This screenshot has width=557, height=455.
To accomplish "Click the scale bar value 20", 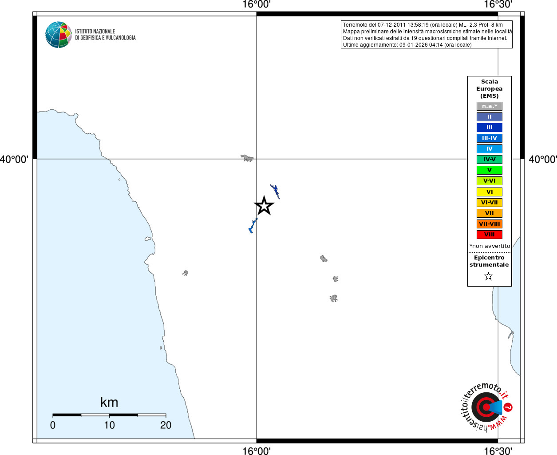I will tap(166, 425).
